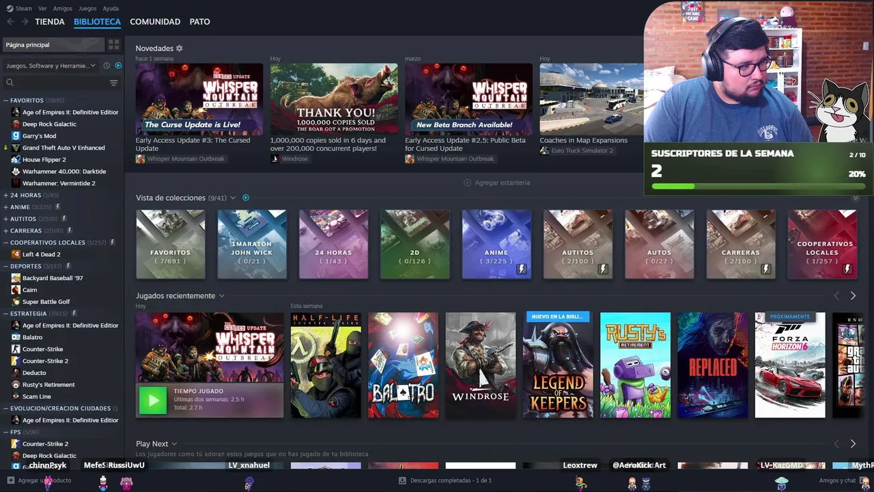The height and width of the screenshot is (492, 874).
Task: Expand the 24 HORAS category
Action: 5,195
